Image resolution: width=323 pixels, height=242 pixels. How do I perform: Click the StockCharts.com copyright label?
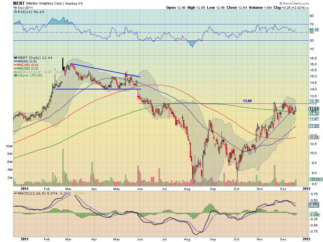pos(294,3)
